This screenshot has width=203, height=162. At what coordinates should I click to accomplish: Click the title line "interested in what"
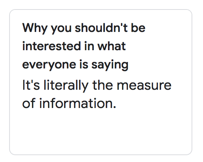click(x=74, y=46)
